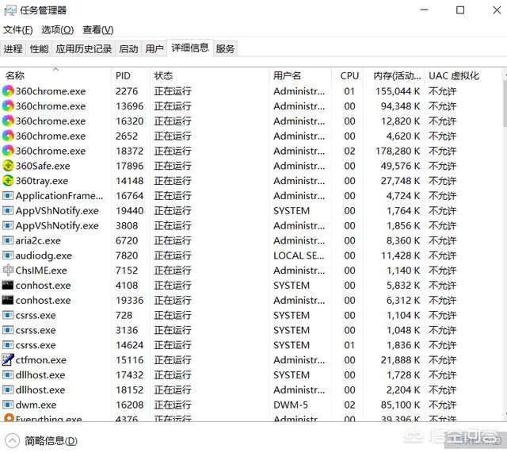Screen dimensions: 507x453
Task: Sort by the 用户名 column header
Action: click(300, 75)
